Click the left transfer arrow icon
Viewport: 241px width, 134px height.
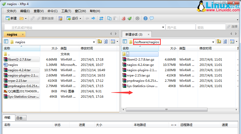click(x=87, y=18)
